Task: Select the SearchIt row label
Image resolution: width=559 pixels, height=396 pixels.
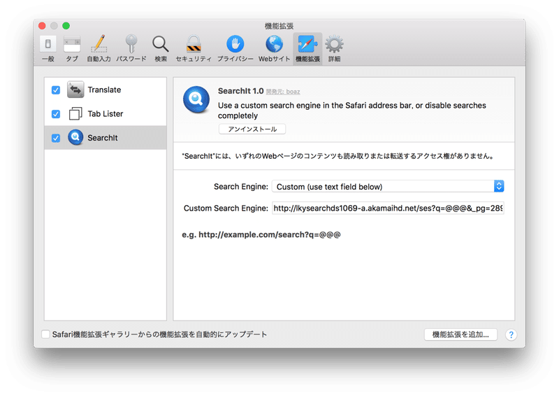Action: pyautogui.click(x=103, y=138)
